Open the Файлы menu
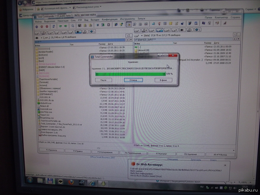Screen dimensions: 260x195 click(39, 19)
